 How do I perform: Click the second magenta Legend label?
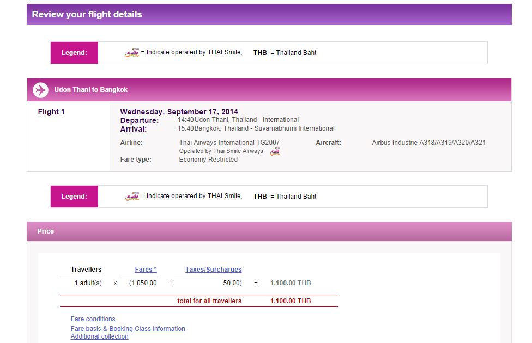pos(74,197)
